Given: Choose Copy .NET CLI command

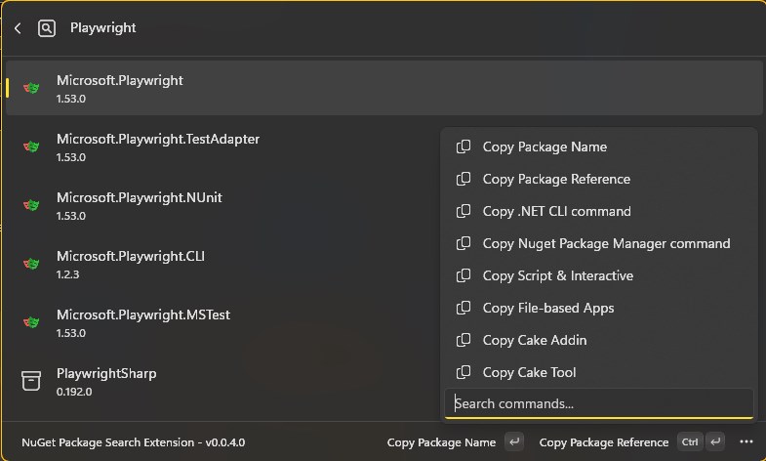Looking at the screenshot, I should (x=598, y=211).
